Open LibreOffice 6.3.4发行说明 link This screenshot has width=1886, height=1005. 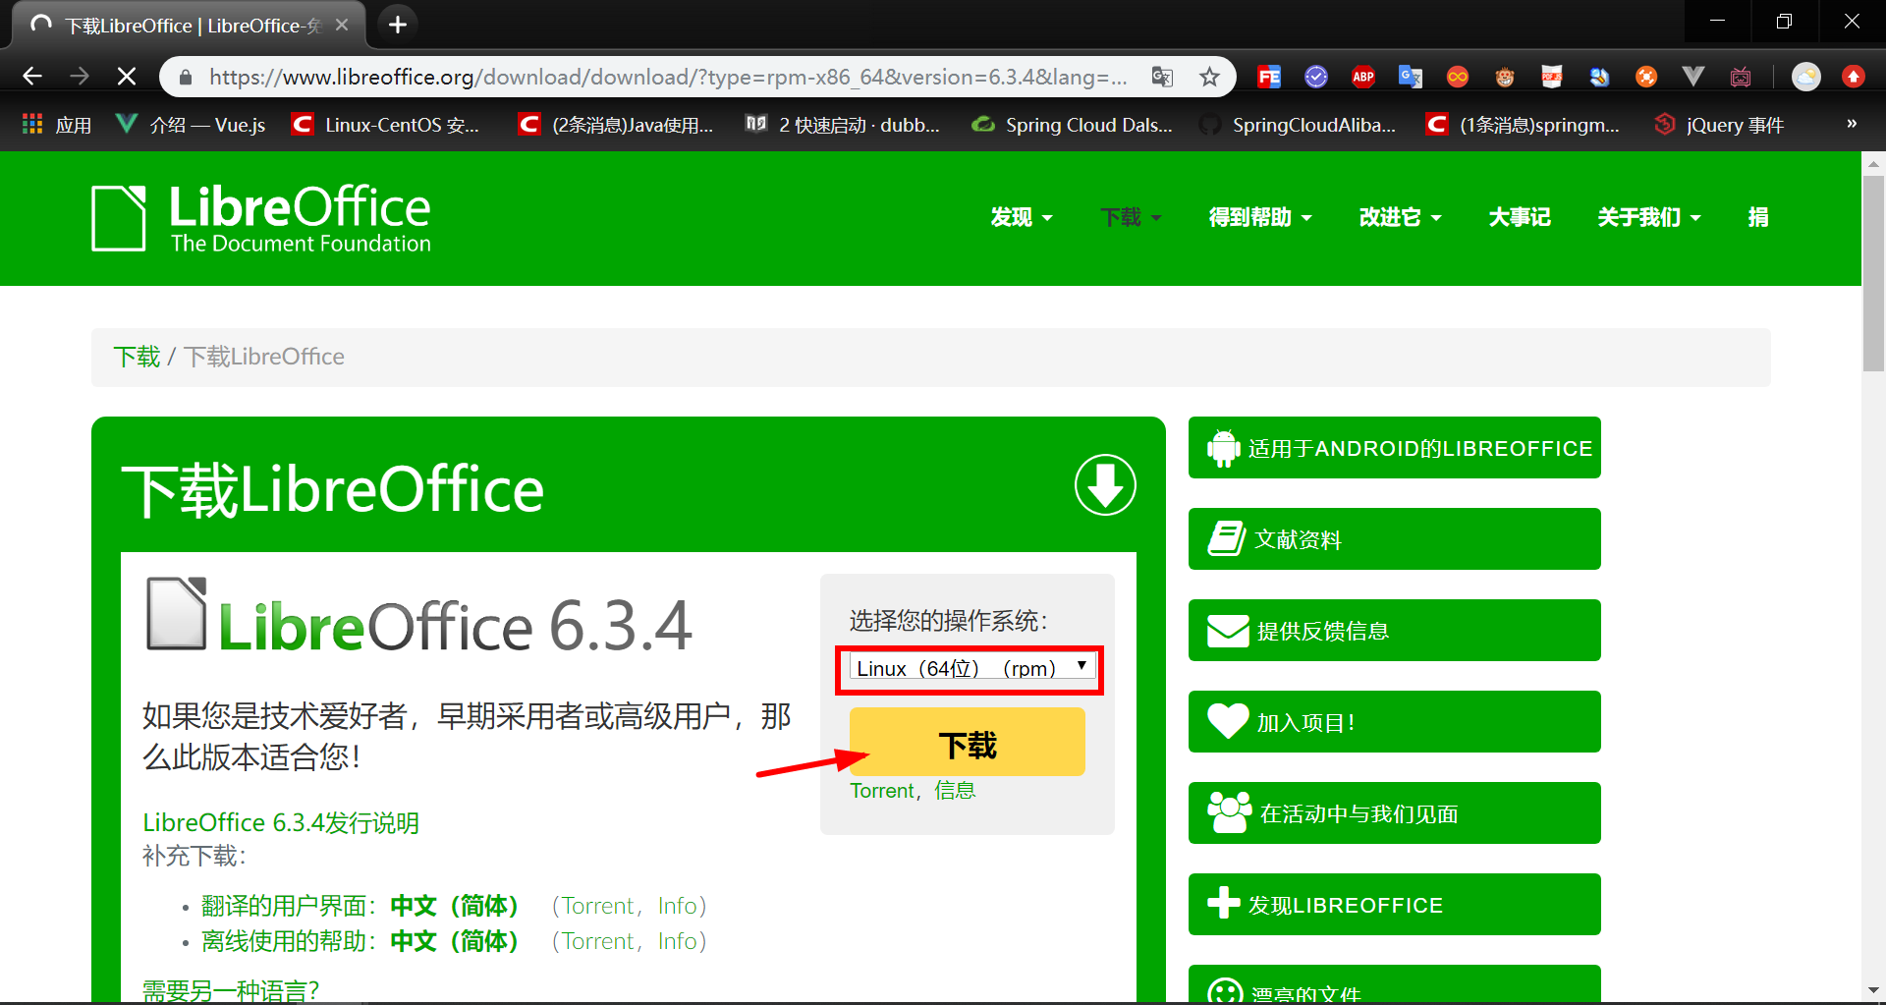[281, 822]
